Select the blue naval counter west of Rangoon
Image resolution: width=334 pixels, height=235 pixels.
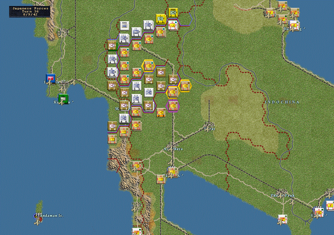(x=51, y=79)
